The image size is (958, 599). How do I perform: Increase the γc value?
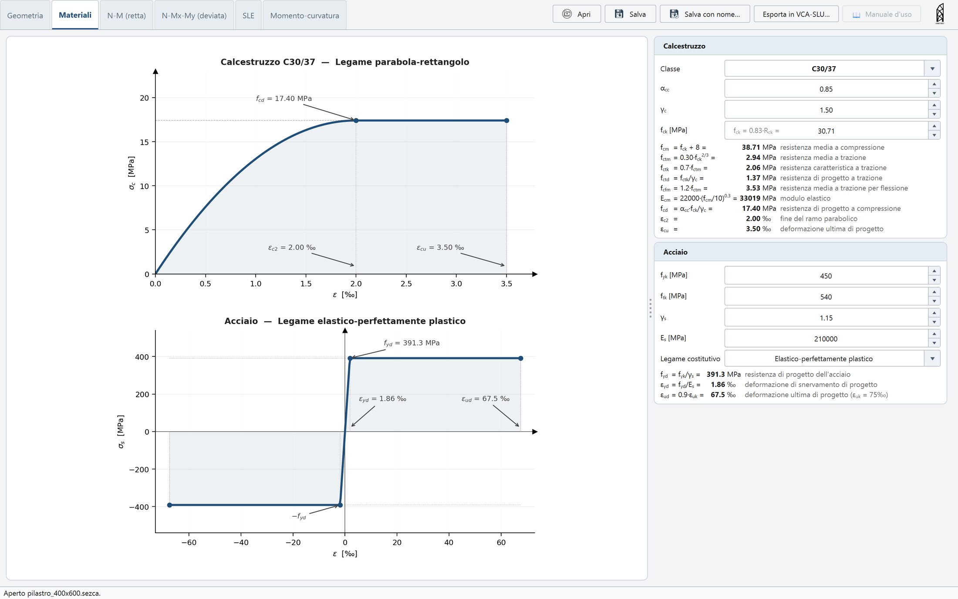(934, 105)
